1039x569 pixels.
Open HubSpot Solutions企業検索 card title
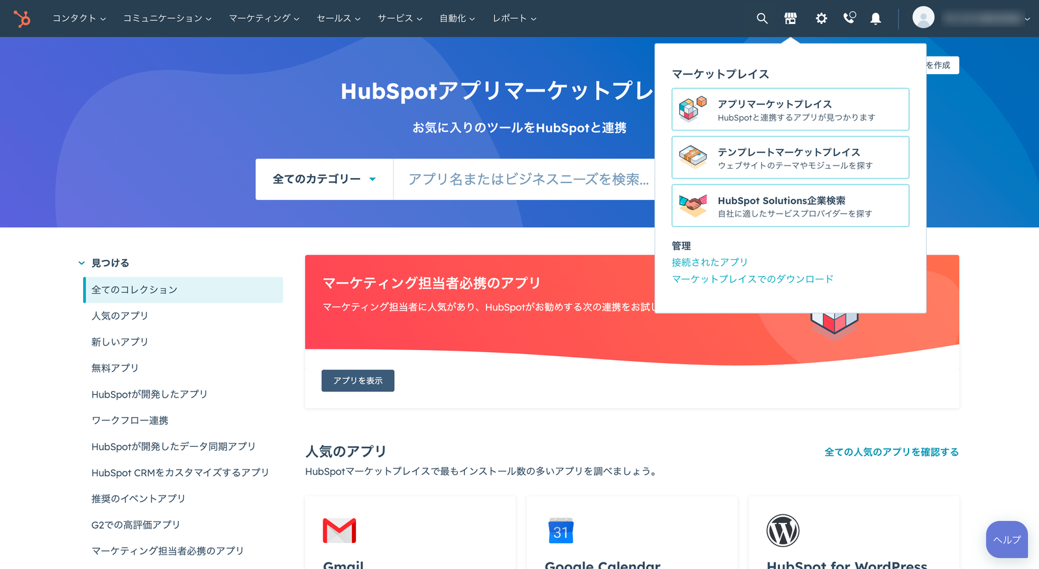coord(782,201)
